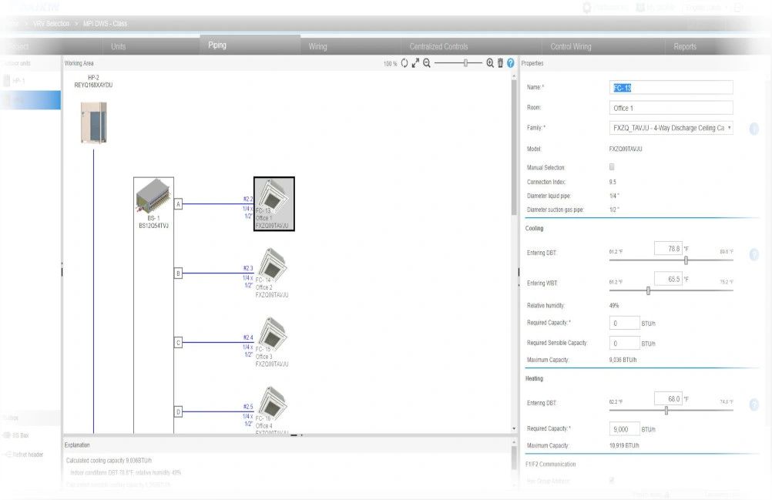772x500 pixels.
Task: Click the zoom in magnifier icon
Action: pos(490,63)
